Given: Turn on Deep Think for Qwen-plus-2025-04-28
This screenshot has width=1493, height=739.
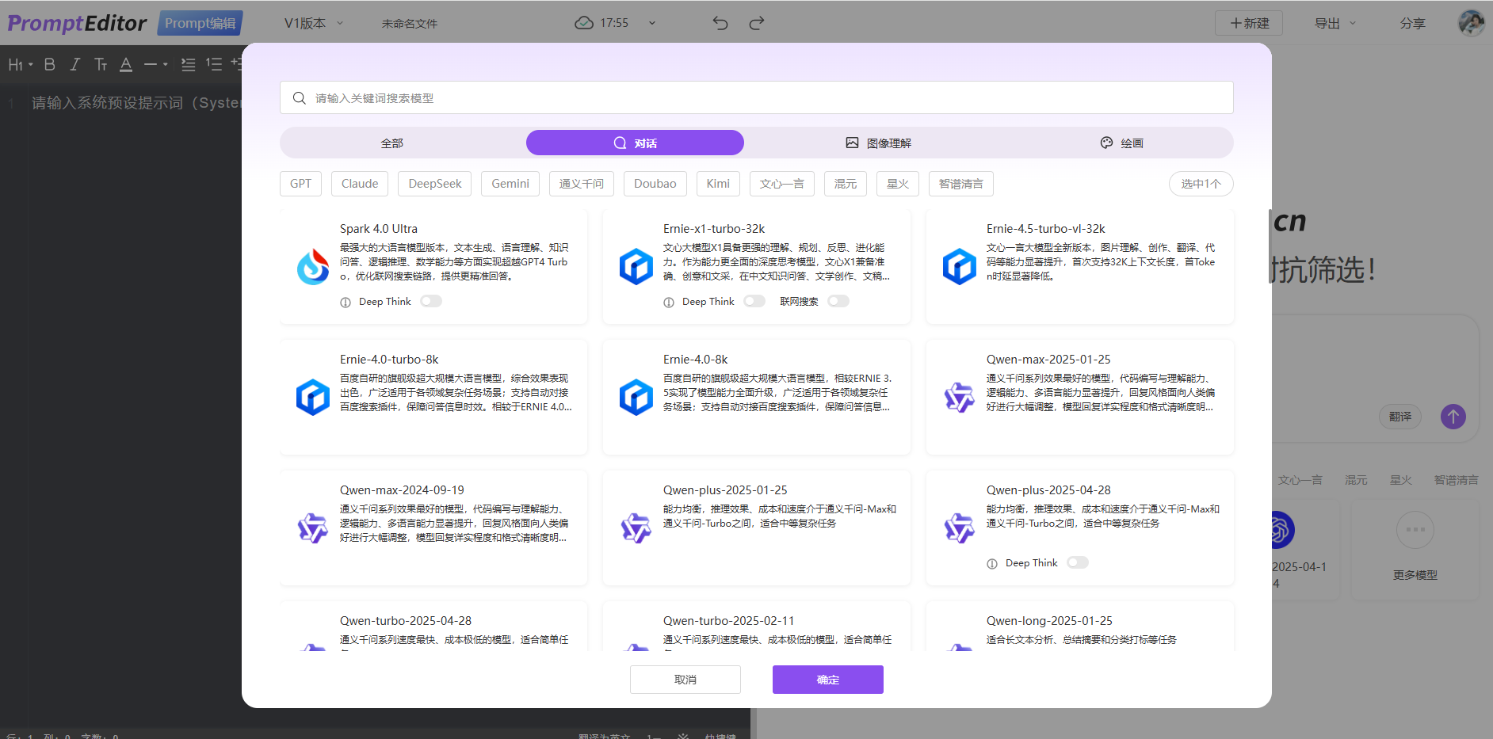Looking at the screenshot, I should click(1077, 562).
